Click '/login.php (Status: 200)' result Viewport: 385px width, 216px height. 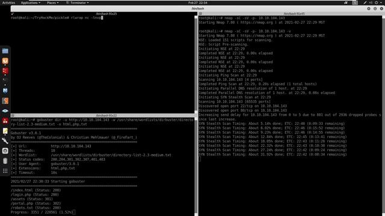(35, 194)
